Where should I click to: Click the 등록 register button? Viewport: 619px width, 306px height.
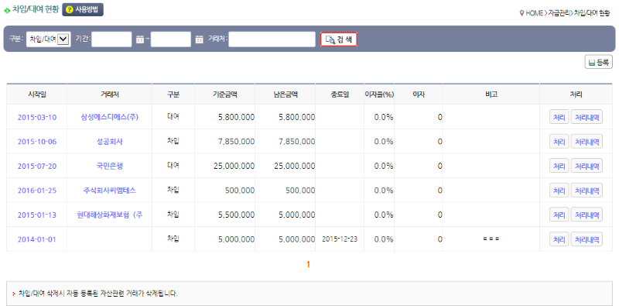[x=598, y=62]
